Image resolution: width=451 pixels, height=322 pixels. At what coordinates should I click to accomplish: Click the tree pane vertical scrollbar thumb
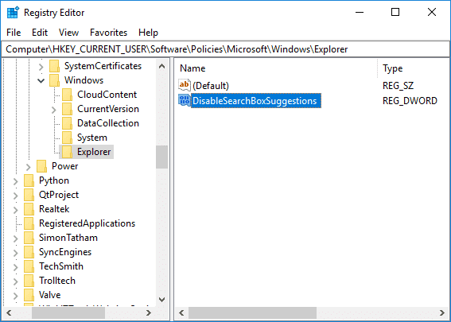pyautogui.click(x=162, y=157)
